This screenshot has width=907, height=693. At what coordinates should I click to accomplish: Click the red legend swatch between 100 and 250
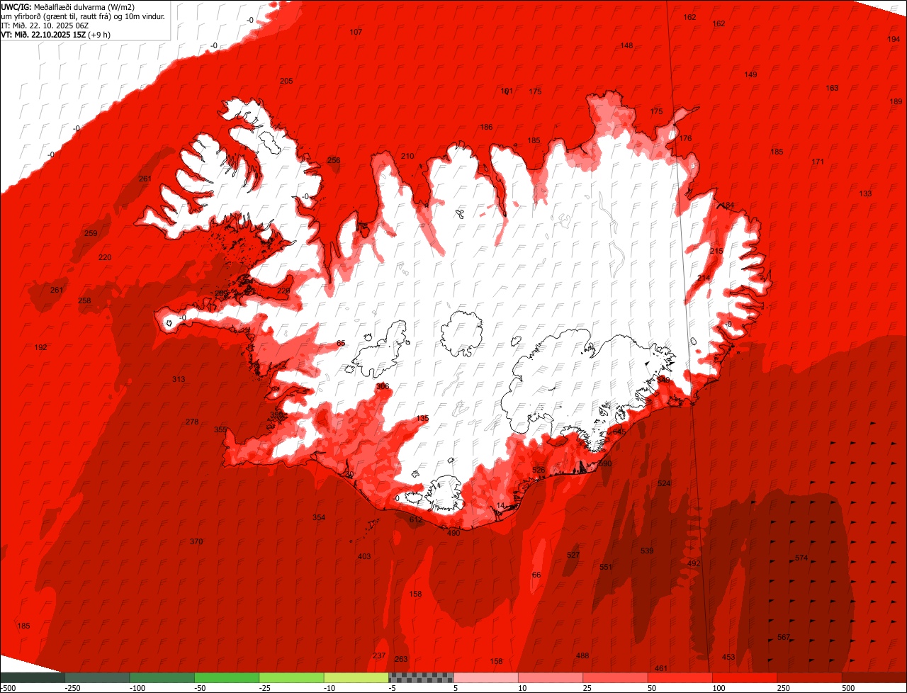click(745, 677)
